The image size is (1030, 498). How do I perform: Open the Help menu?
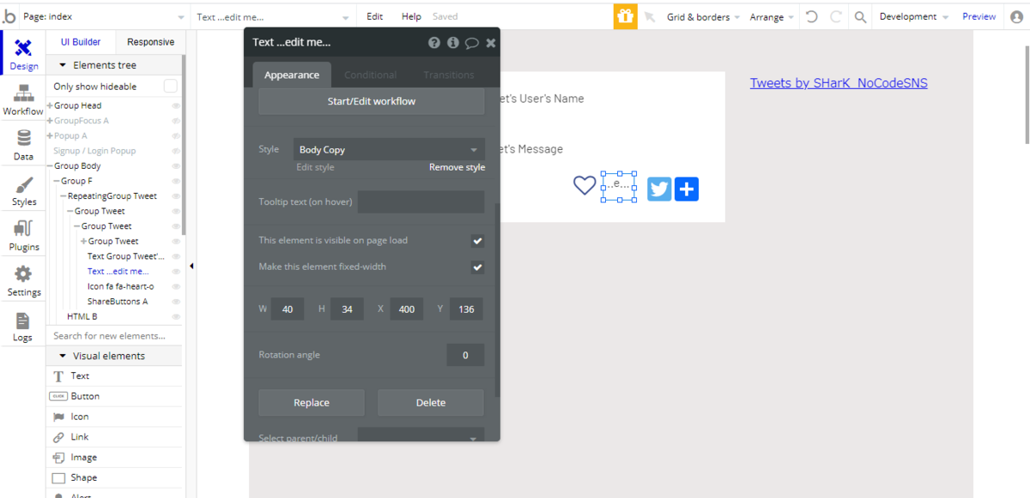coord(411,16)
